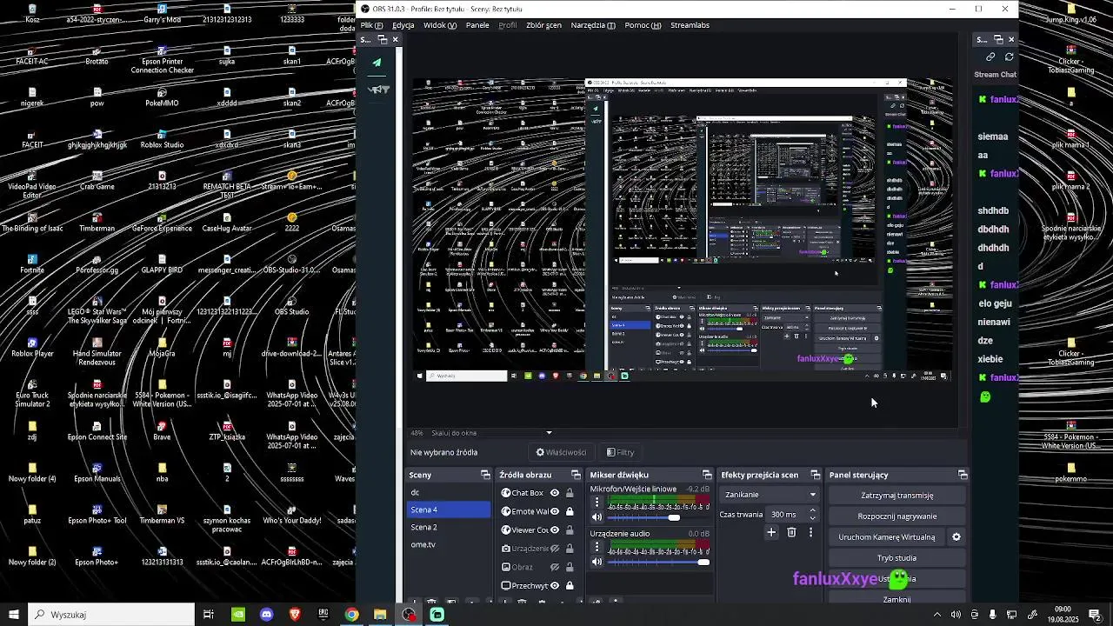This screenshot has height=626, width=1113.
Task: Click the Zamknij button
Action: 897,599
